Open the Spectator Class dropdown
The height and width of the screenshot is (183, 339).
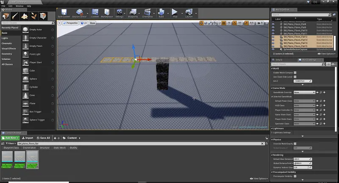(304, 124)
